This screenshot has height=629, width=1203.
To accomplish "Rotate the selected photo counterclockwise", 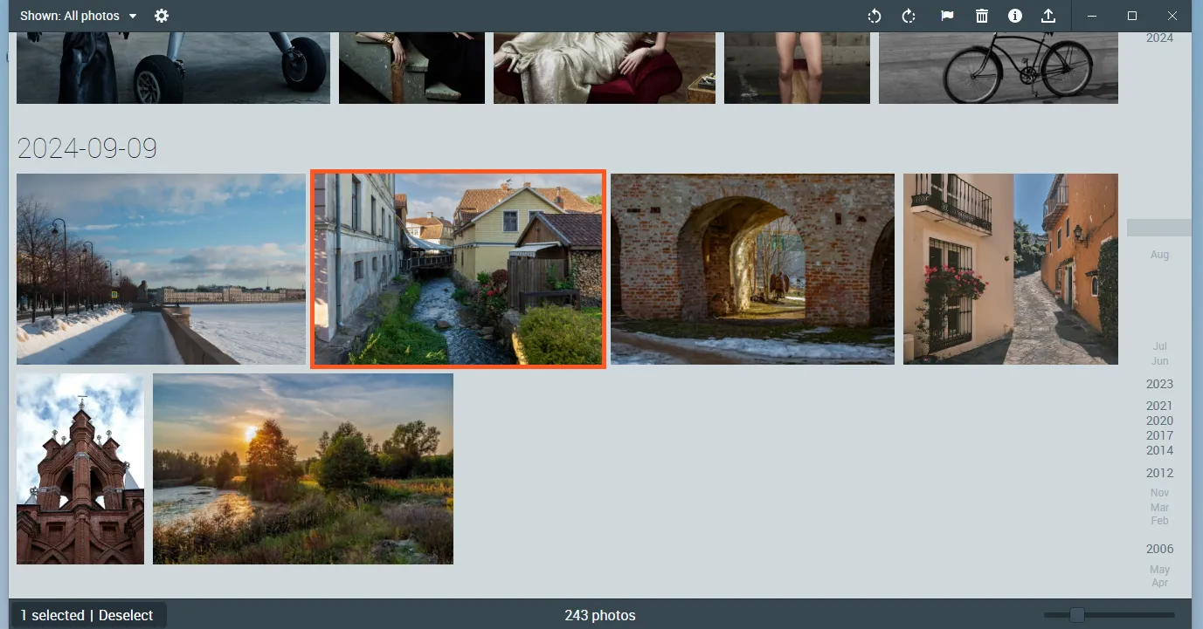I will [x=873, y=16].
